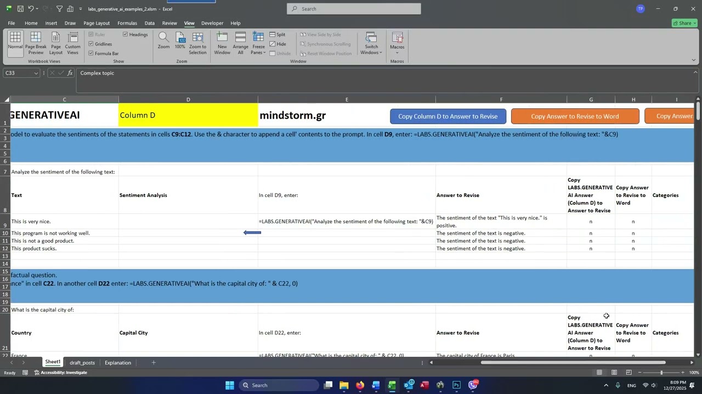
Task: Select cell with 'This product sucks.'
Action: click(64, 248)
